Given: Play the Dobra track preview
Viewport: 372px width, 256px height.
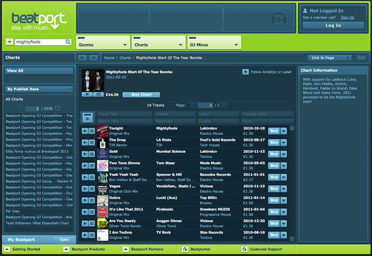Looking at the screenshot, I should (85, 200).
